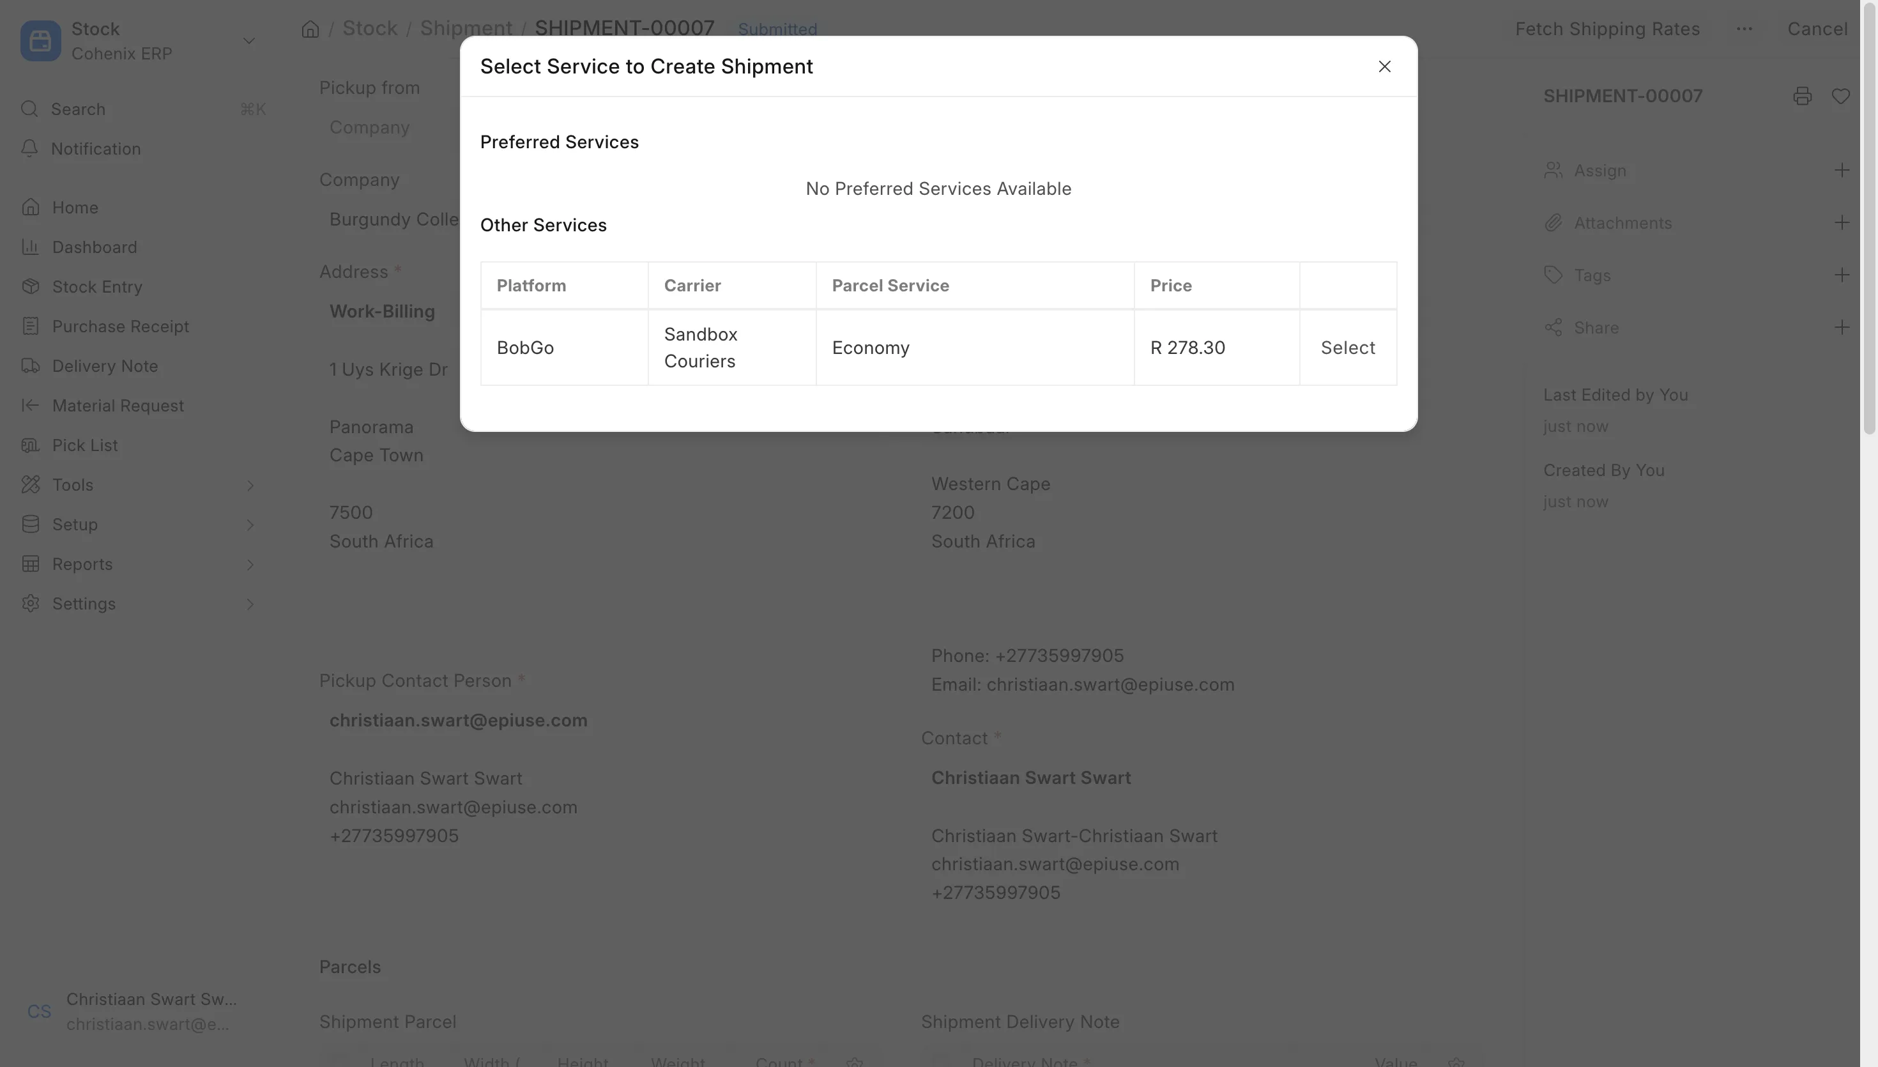Click the Cancel button in header
The image size is (1878, 1067).
[1817, 29]
